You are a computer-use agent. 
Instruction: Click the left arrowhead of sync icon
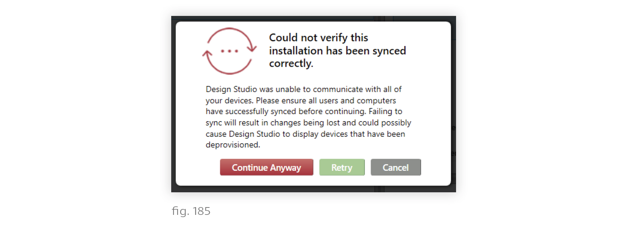tap(207, 54)
